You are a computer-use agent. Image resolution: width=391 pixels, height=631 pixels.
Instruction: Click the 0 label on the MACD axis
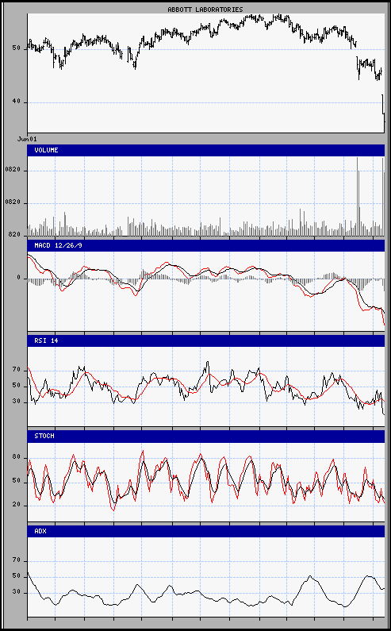coord(18,278)
